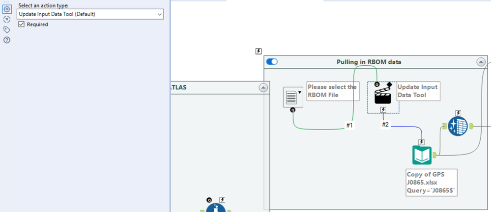Screen dimensions: 491x212
Task: Select the Formula flask tool icon
Action: click(x=216, y=208)
